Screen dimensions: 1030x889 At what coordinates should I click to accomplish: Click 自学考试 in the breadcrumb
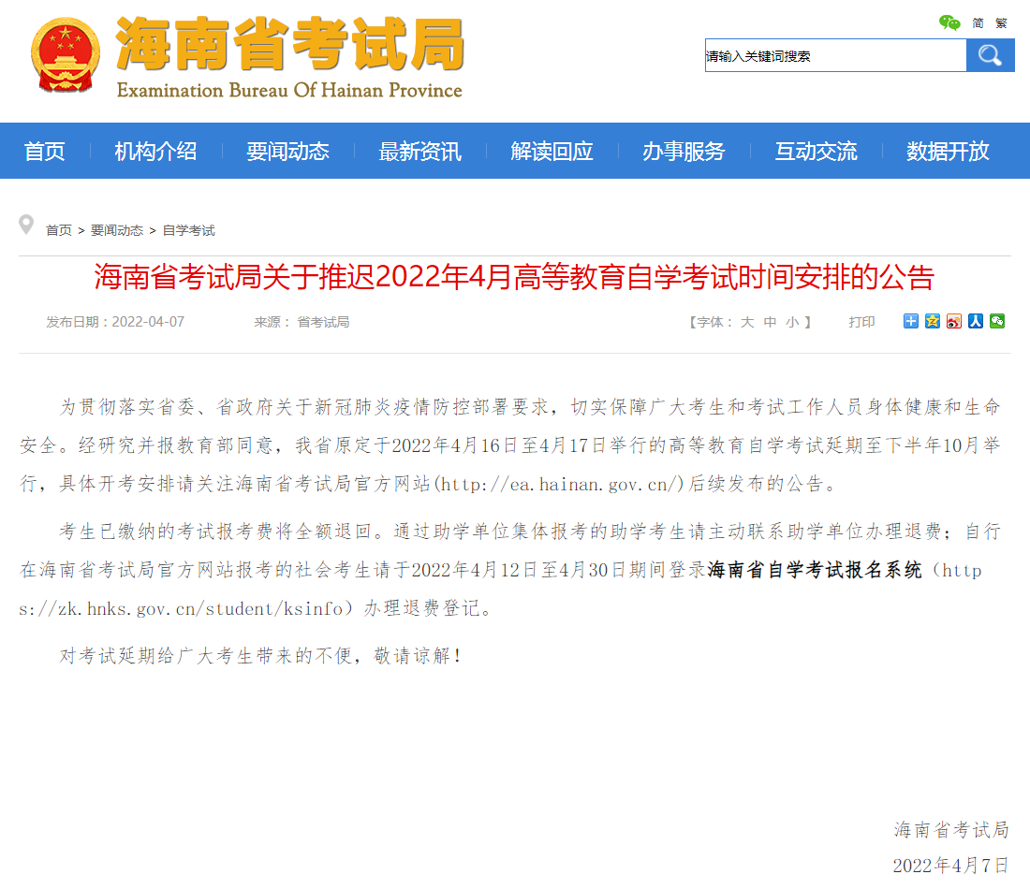188,230
